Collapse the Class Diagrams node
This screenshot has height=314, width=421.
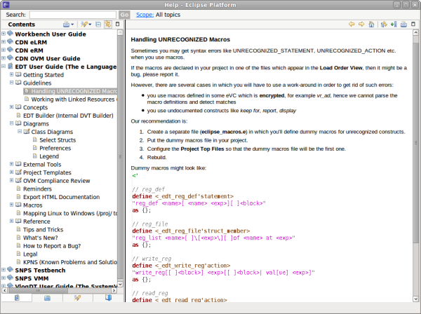click(20, 131)
